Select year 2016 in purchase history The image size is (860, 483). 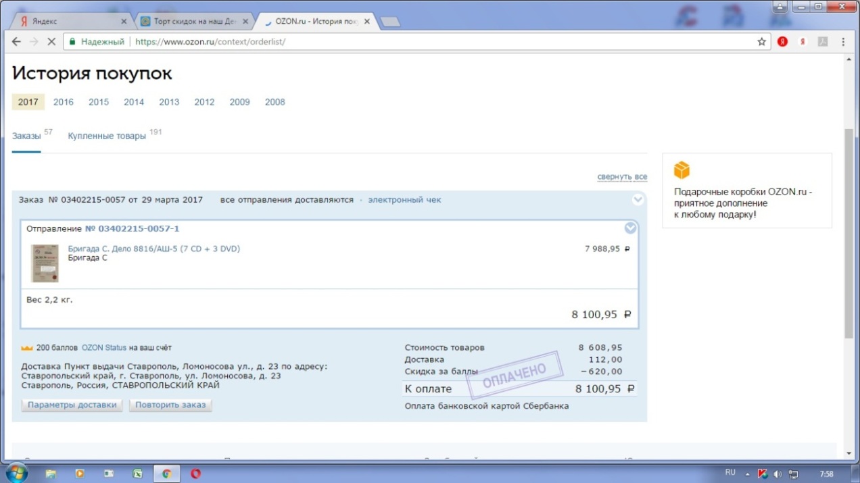point(64,102)
